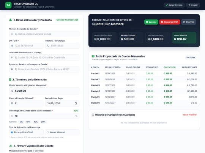Click the Nombre Completo del Deudor field
The height and width of the screenshot is (153, 205).
tap(44, 34)
